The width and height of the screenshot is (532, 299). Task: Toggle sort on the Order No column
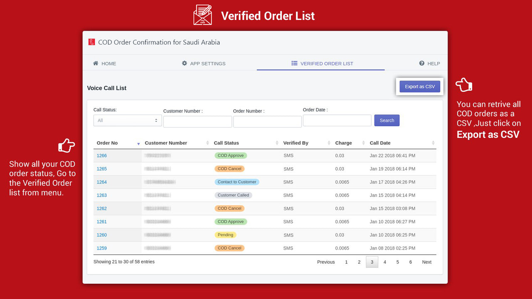point(138,143)
